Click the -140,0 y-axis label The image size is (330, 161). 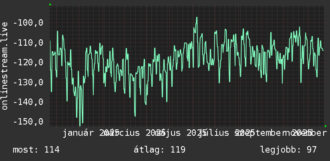click(28, 102)
